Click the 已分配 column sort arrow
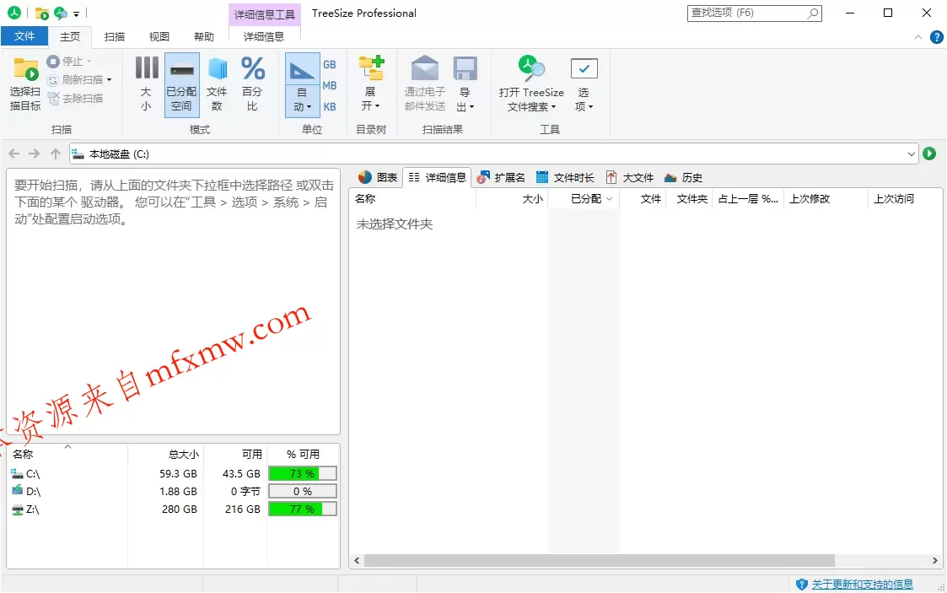This screenshot has height=593, width=947. (609, 199)
